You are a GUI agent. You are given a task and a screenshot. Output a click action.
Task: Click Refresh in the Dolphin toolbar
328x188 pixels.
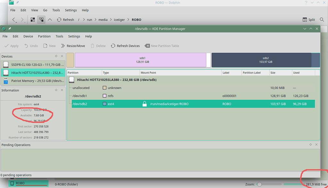(x=66, y=20)
